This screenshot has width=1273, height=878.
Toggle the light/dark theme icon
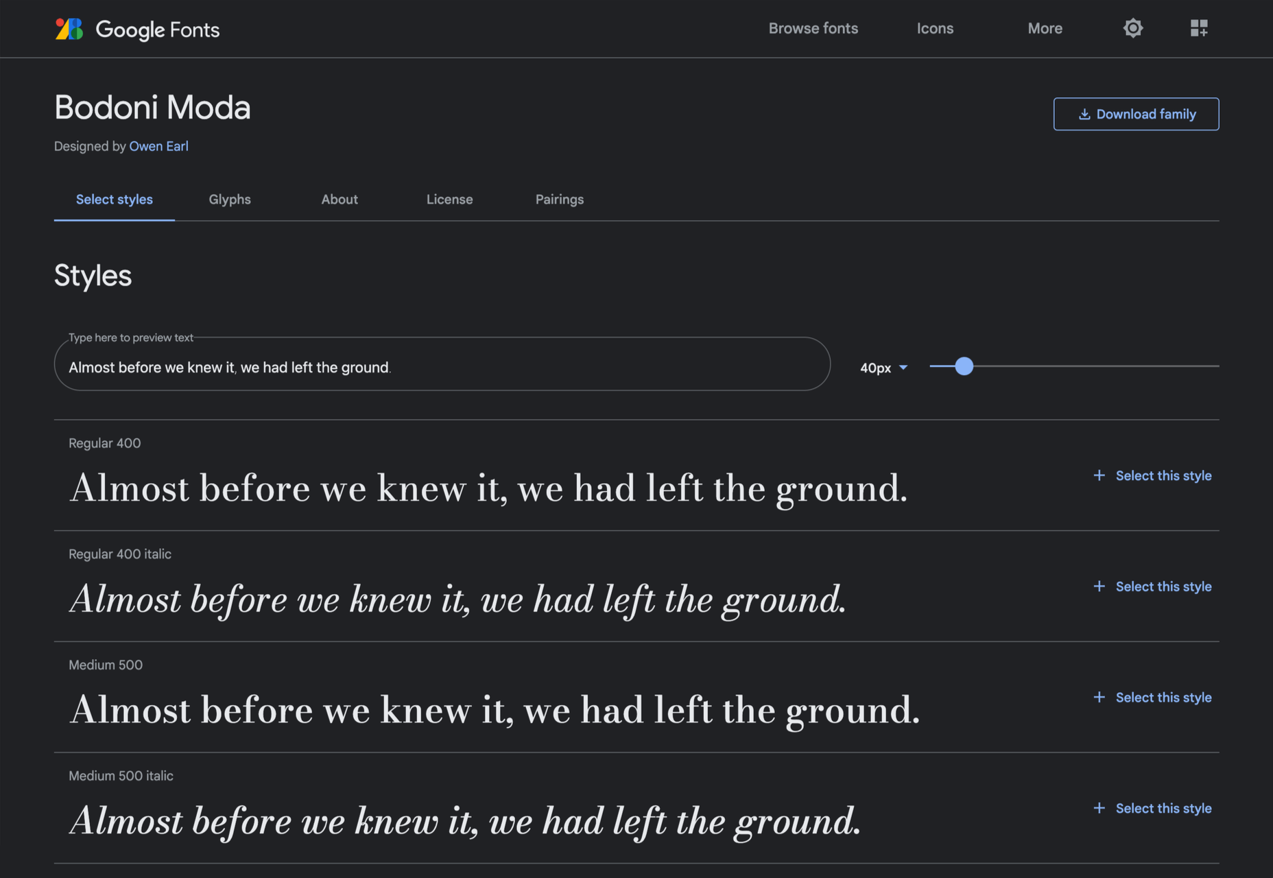(1132, 28)
